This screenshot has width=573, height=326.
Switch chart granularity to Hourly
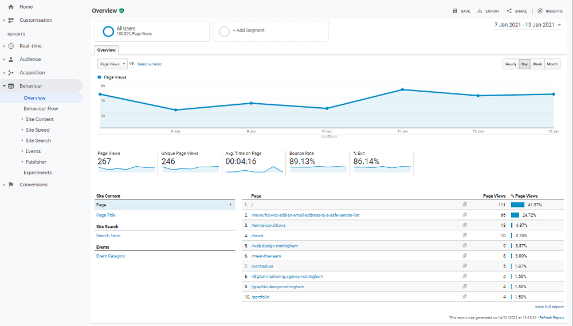(x=511, y=64)
